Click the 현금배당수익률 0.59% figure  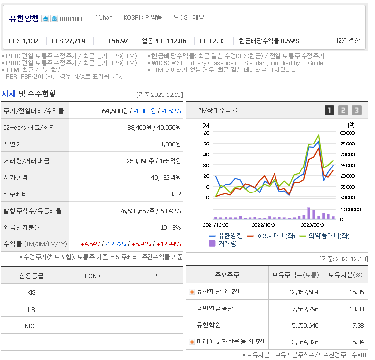270,41
